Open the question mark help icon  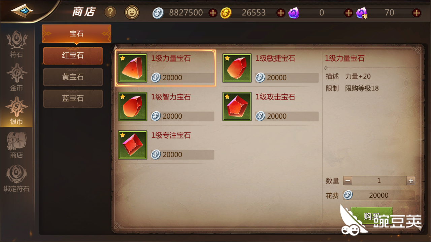[x=110, y=12]
